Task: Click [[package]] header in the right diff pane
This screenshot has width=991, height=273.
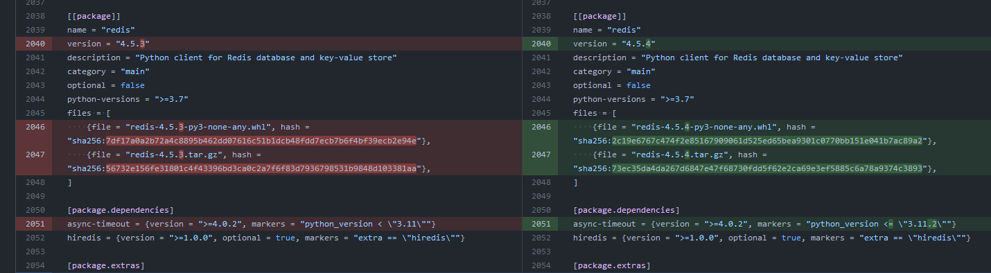Action: pyautogui.click(x=599, y=16)
